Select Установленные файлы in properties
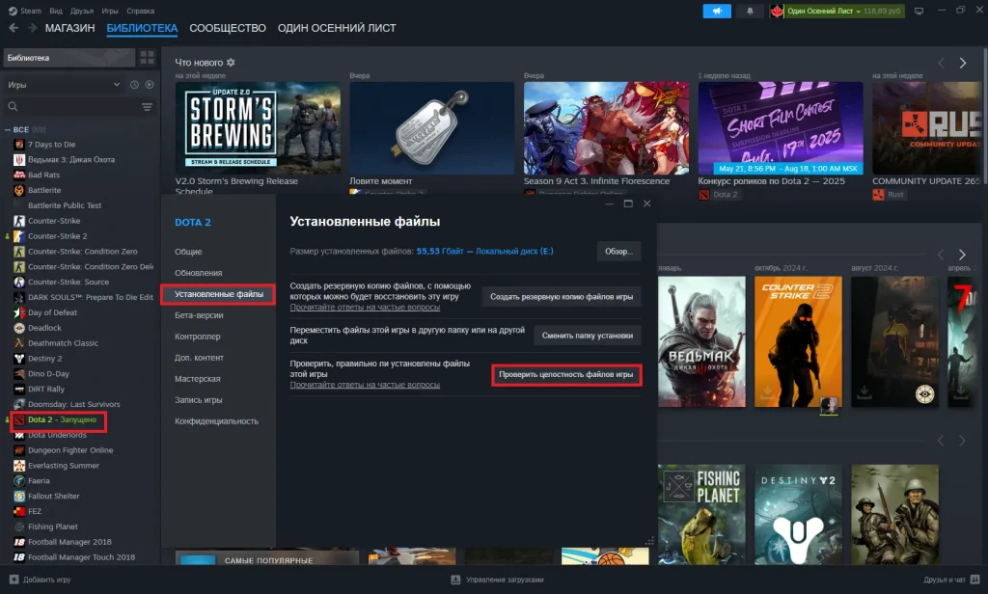 [218, 294]
